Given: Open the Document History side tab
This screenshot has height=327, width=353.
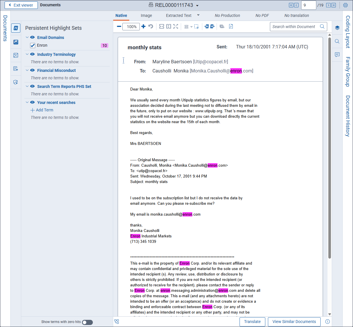Looking at the screenshot, I should 348,116.
